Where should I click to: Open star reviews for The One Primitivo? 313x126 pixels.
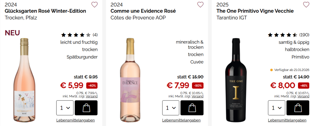coord(282,35)
